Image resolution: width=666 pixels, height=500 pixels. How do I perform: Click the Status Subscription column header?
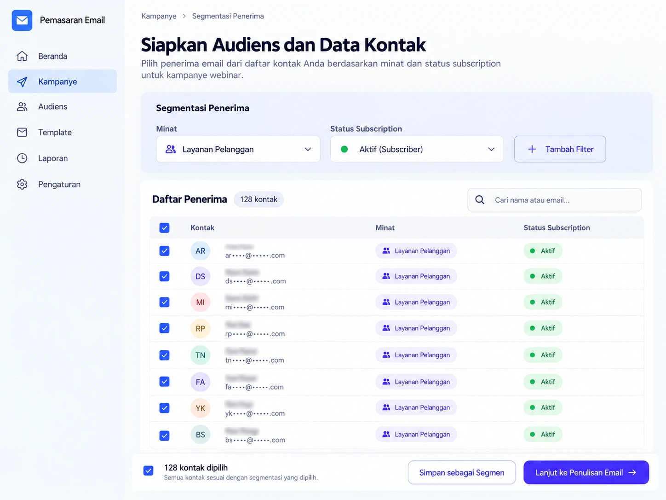557,228
